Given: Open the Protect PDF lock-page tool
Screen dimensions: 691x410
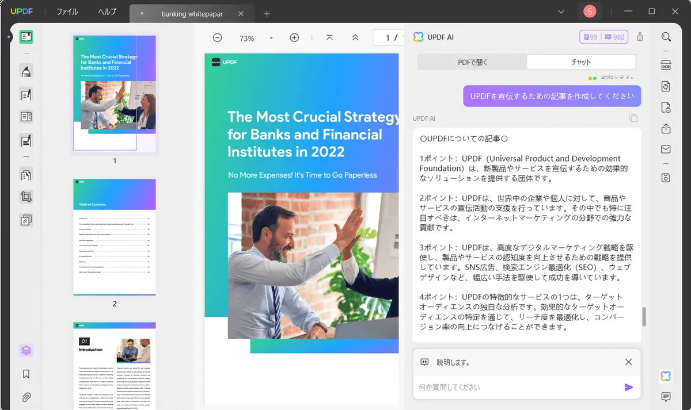Looking at the screenshot, I should (x=666, y=107).
